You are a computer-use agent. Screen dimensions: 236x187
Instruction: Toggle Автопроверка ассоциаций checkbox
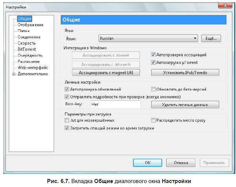point(153,55)
